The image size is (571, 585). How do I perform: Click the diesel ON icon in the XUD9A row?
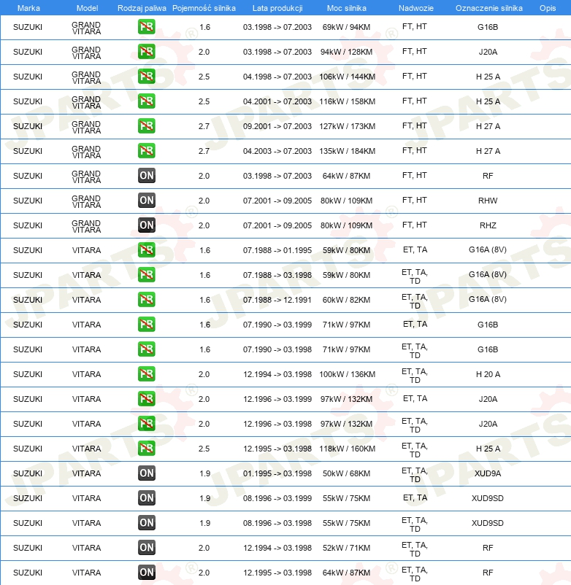(146, 473)
